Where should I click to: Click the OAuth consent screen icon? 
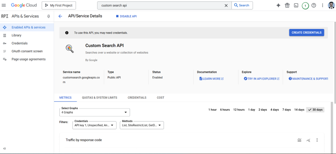pos(5,51)
